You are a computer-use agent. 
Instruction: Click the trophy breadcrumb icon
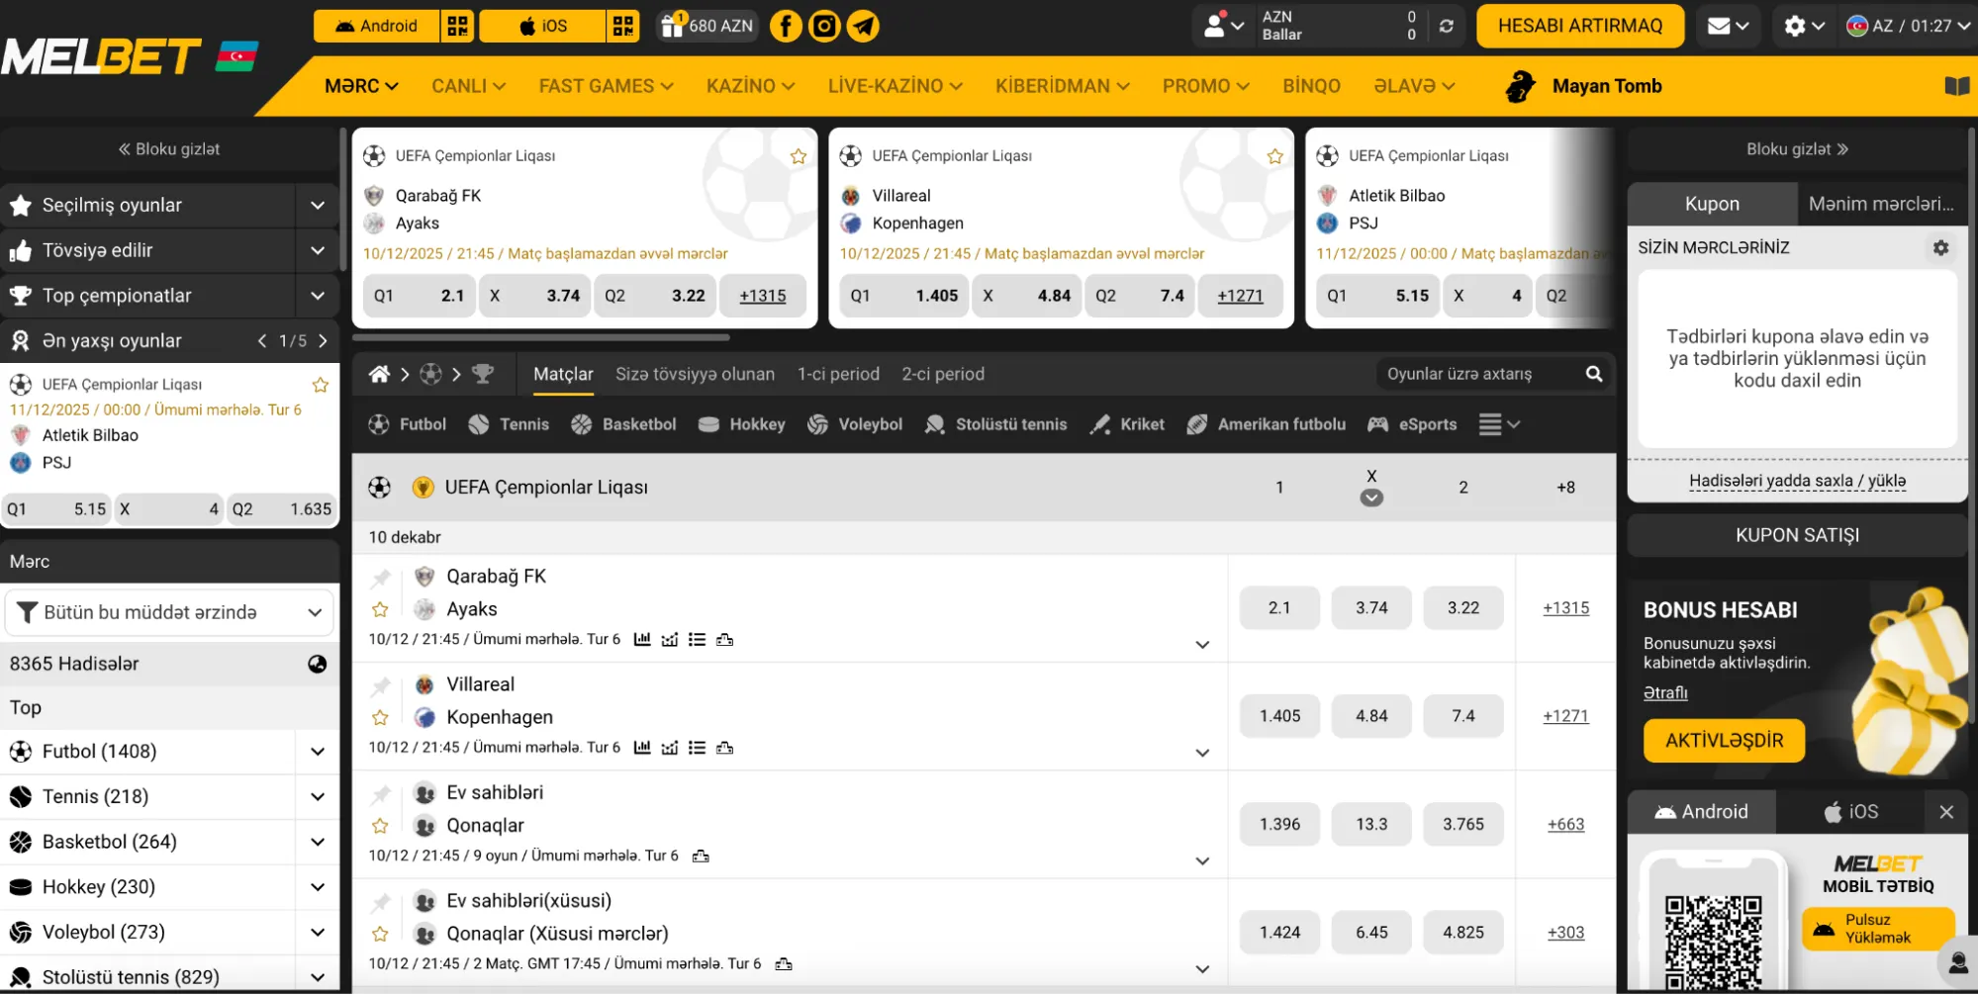coord(483,374)
